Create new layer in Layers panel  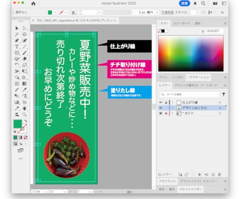[213, 174]
